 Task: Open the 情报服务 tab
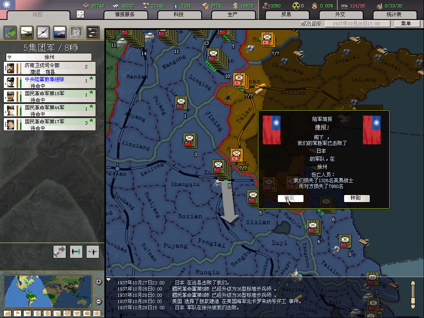pos(125,14)
